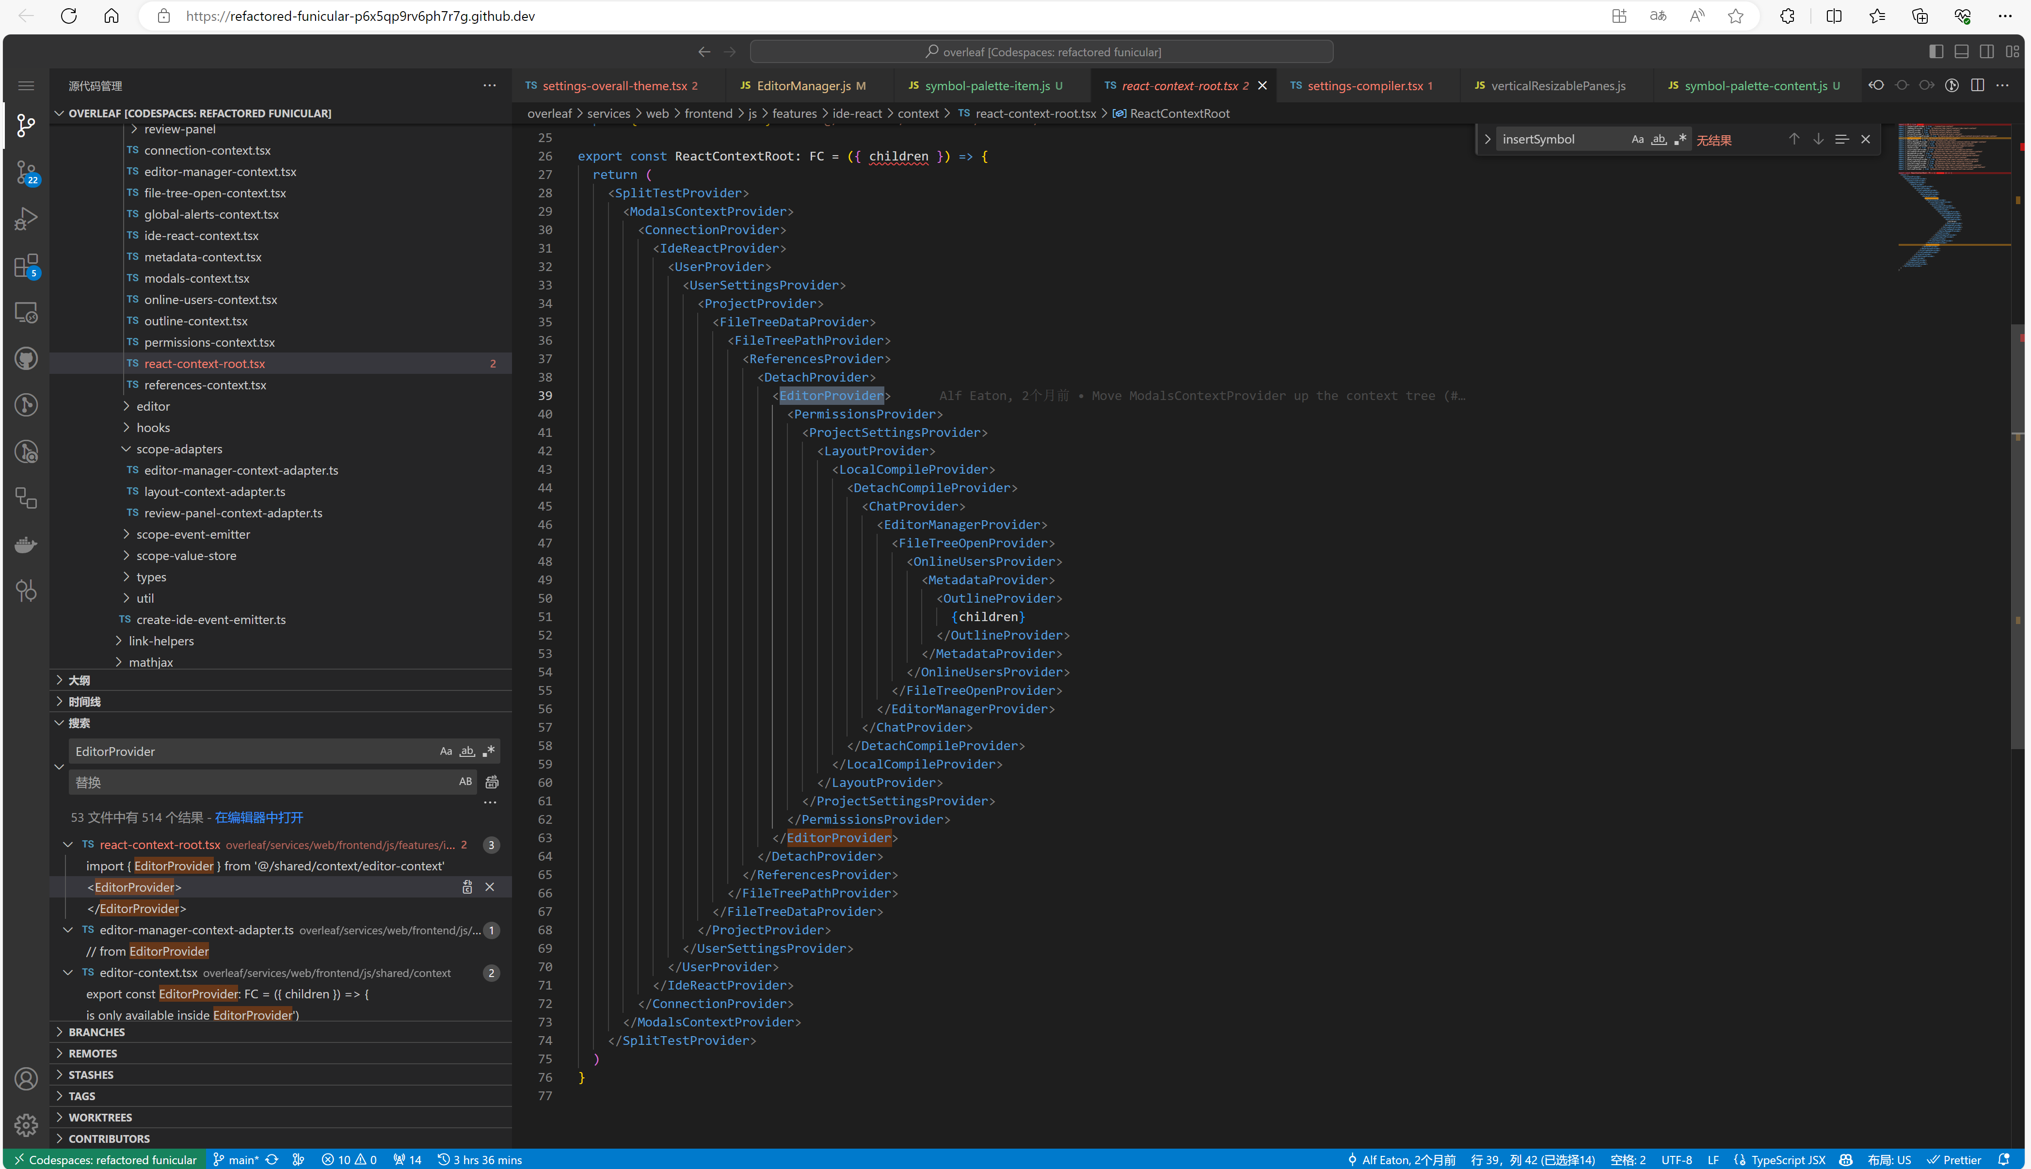
Task: Close the find widget
Action: pyautogui.click(x=1866, y=139)
